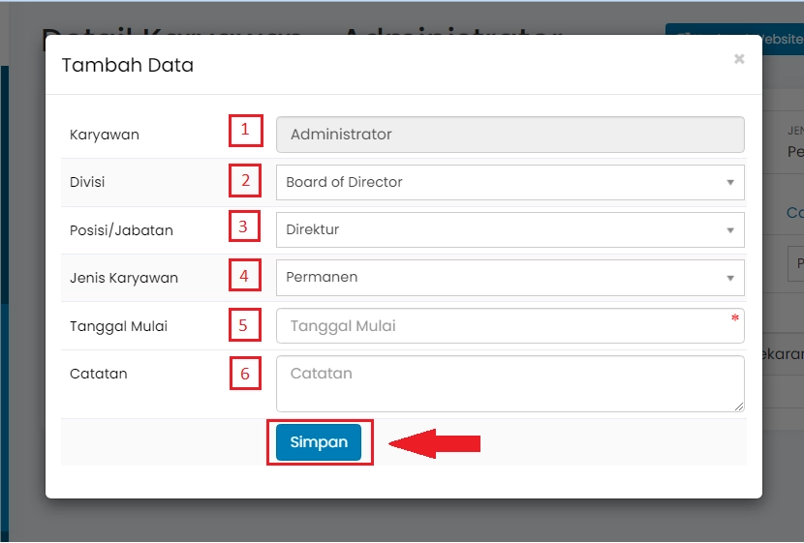
Task: Click the Direktur selection text
Action: (x=313, y=230)
